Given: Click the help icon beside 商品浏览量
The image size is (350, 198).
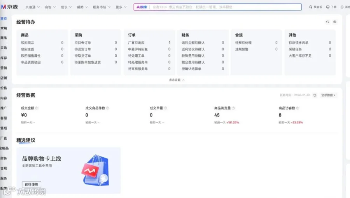Looking at the screenshot, I should 233,108.
